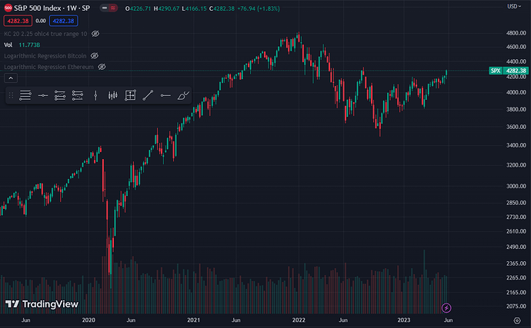The image size is (531, 328).
Task: Click the KC 20 2.25 ohlc4 legend text
Action: (x=45, y=34)
